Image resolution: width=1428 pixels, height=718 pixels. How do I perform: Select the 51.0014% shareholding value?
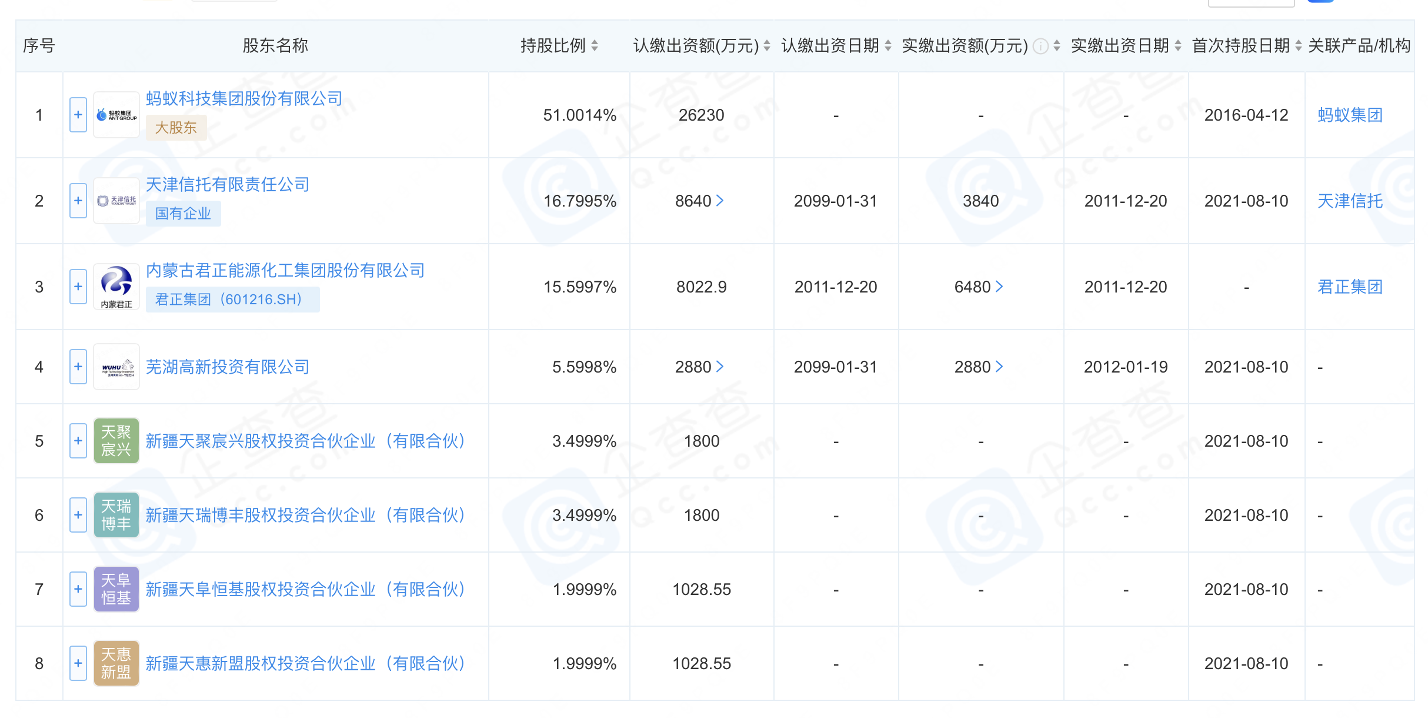pyautogui.click(x=580, y=115)
